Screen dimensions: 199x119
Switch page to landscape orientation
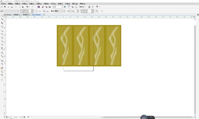tap(40, 11)
